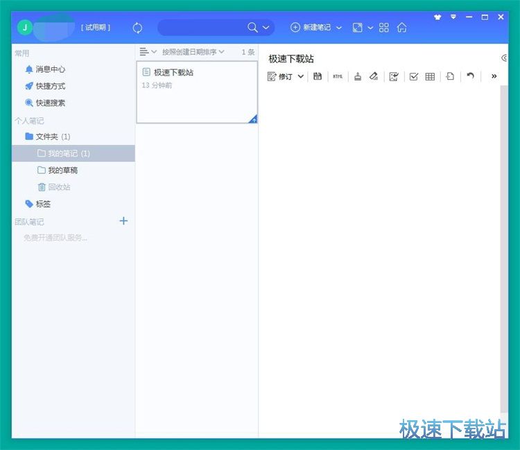Click the document attachment page icon
Screen dimensions: 520x450
pyautogui.click(x=450, y=76)
